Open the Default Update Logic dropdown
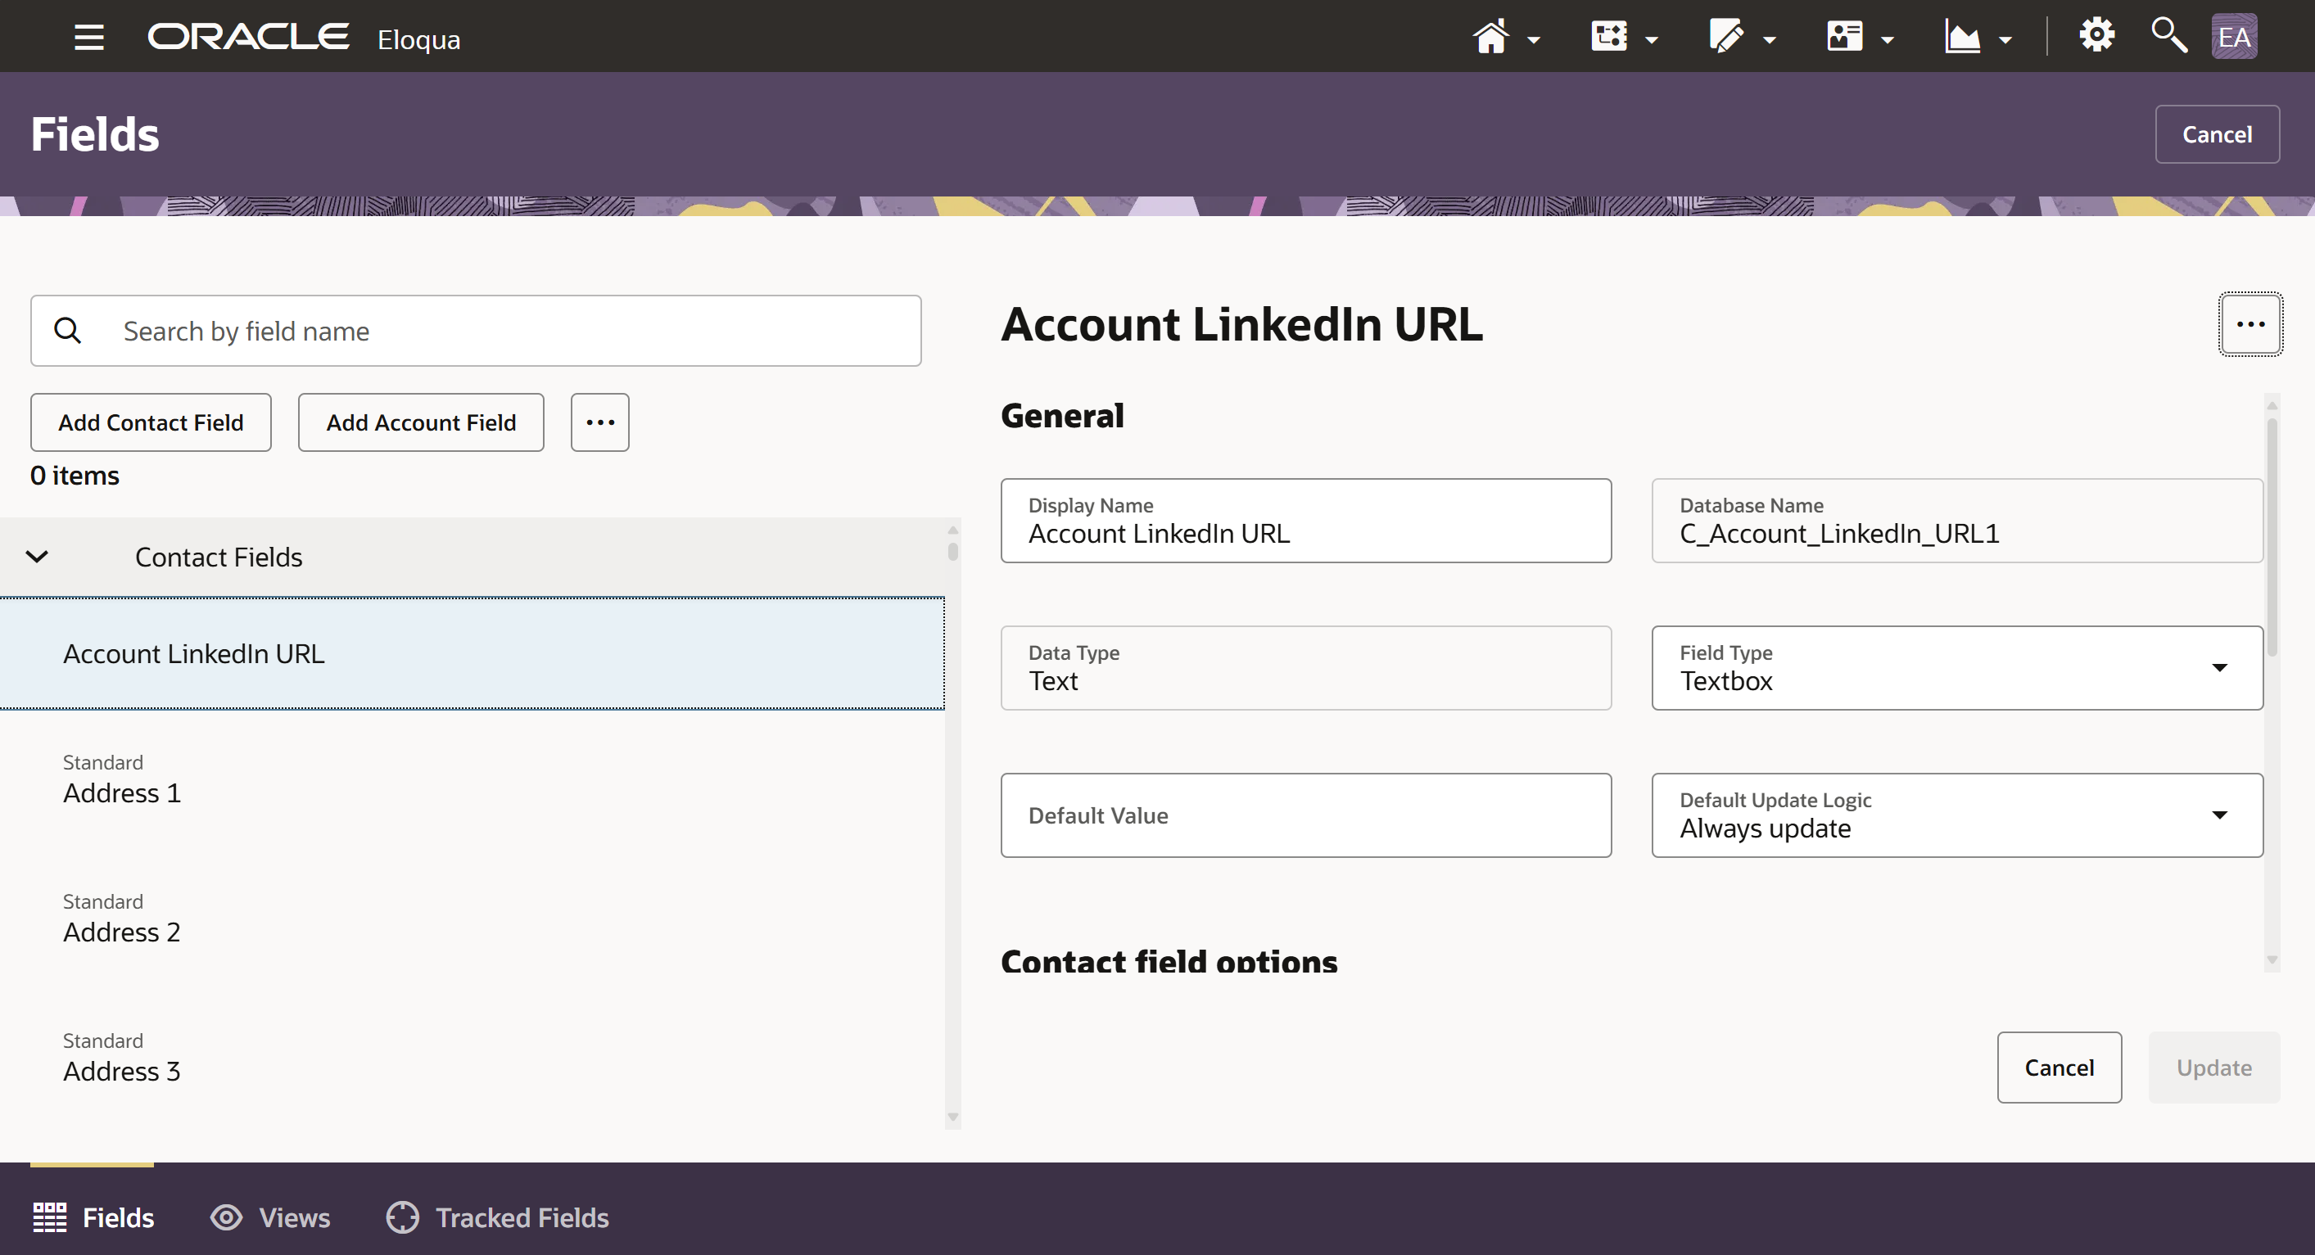This screenshot has height=1255, width=2315. tap(1956, 815)
